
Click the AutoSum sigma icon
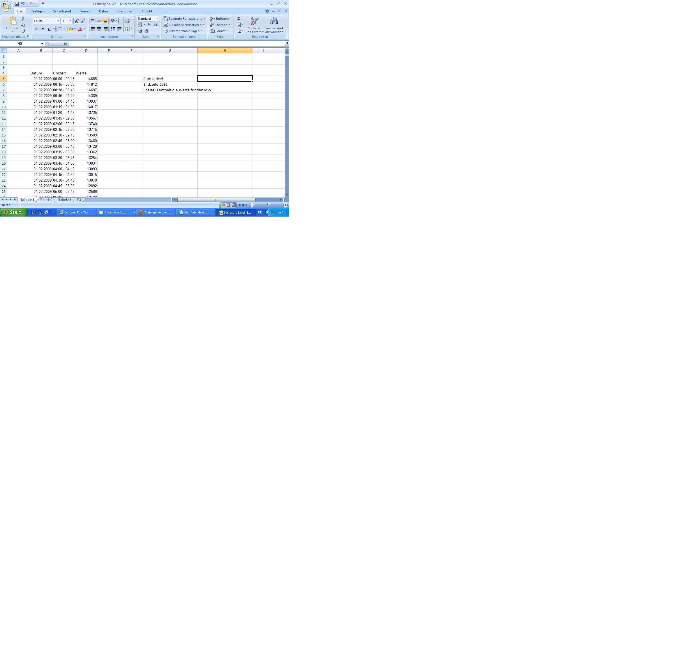(239, 19)
